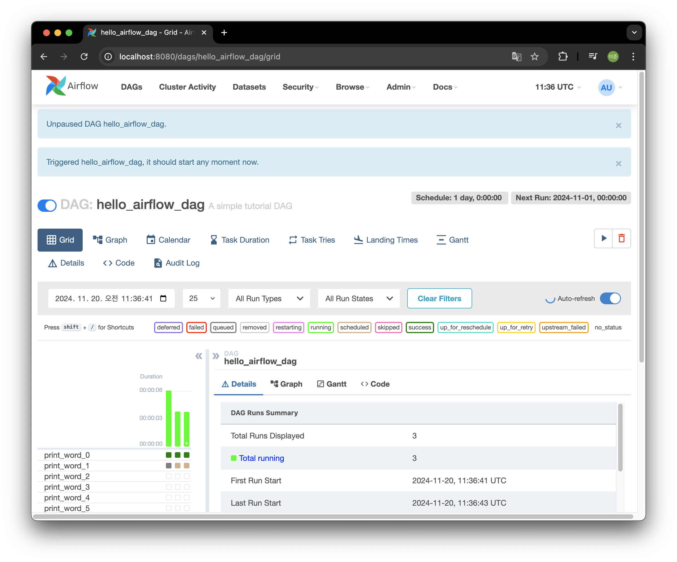
Task: Click the tallest duration bar in chart
Action: pos(169,418)
